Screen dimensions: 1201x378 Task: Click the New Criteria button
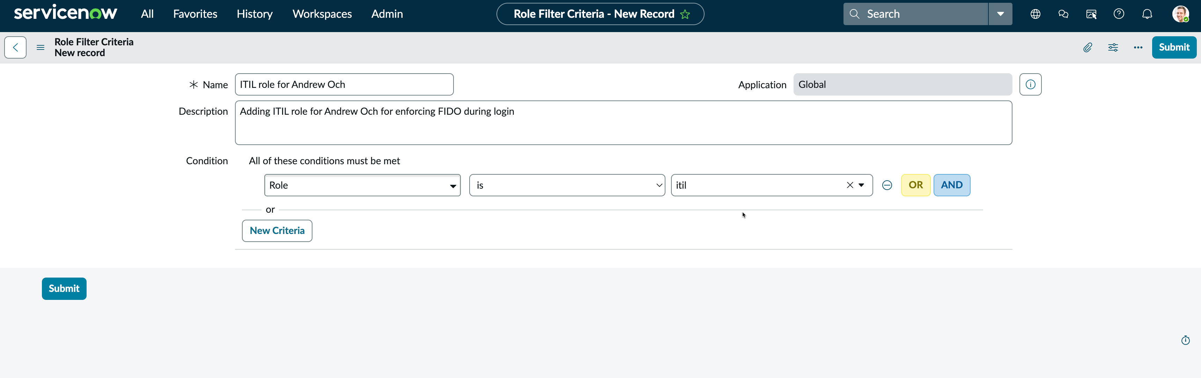pyautogui.click(x=277, y=231)
